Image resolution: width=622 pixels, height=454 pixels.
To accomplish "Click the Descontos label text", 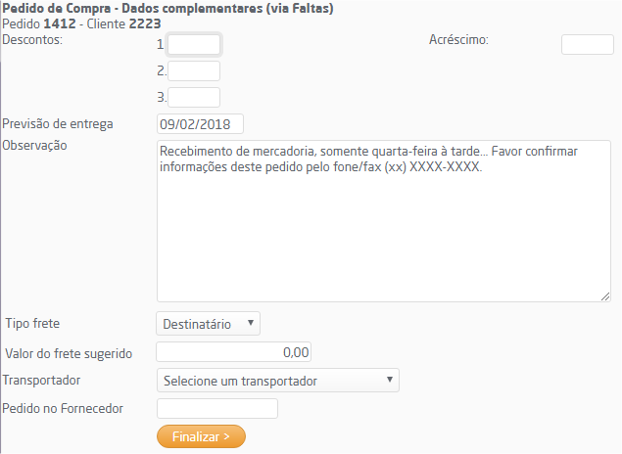I will tap(33, 40).
